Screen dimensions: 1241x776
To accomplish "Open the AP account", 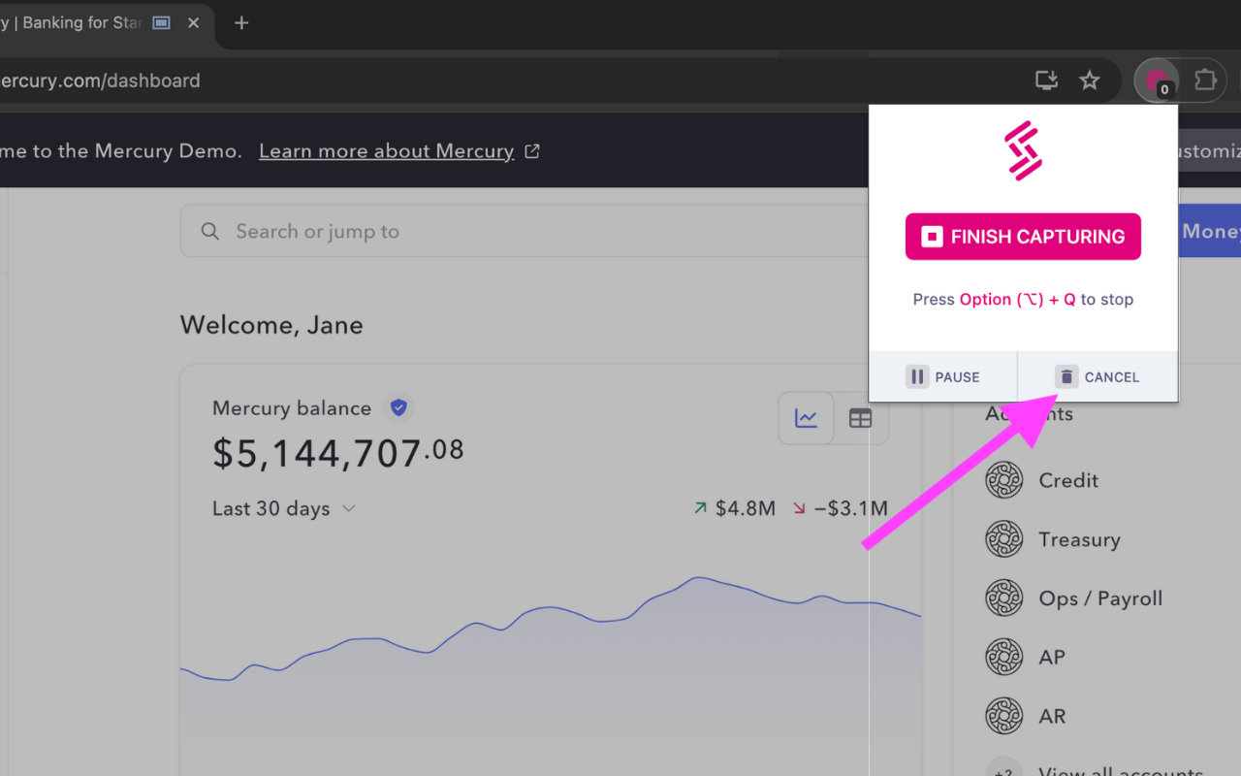I will coord(1052,658).
